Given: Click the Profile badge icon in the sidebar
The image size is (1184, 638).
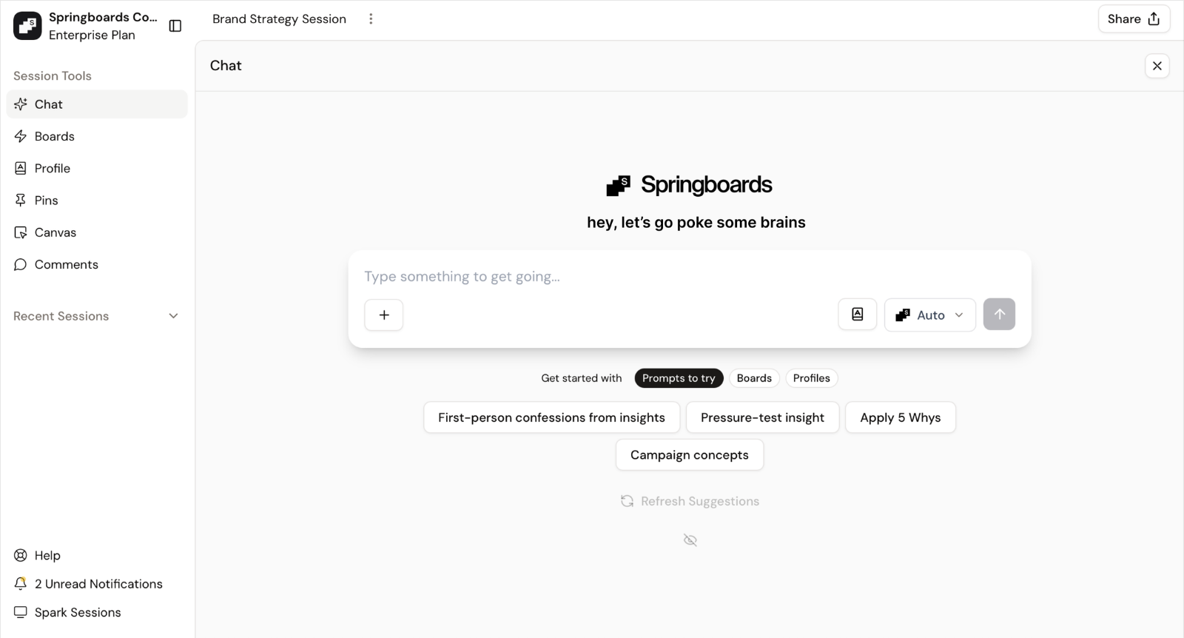Looking at the screenshot, I should click(21, 168).
